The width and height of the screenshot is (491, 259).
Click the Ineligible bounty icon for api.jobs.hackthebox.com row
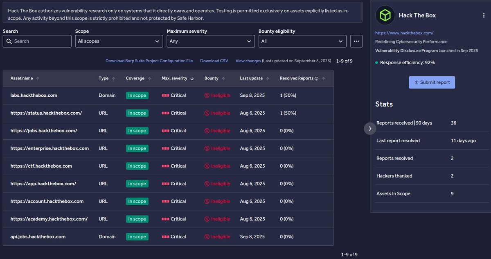click(x=207, y=236)
